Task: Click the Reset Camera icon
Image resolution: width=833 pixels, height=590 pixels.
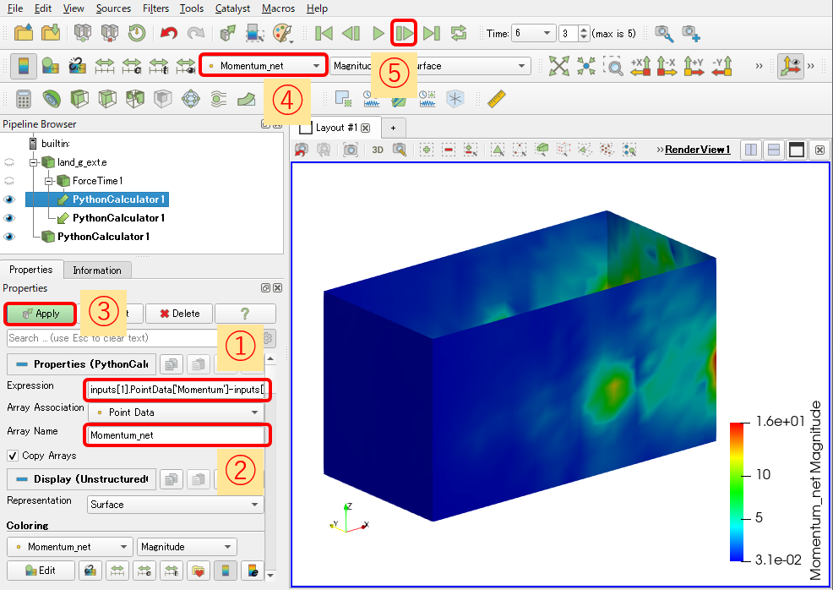Action: click(559, 66)
